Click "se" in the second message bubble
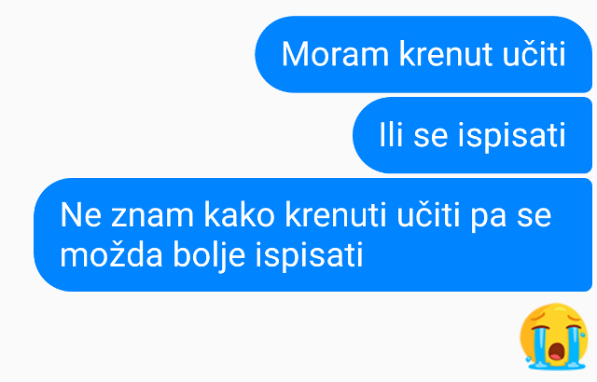This screenshot has width=597, height=382. 431,137
